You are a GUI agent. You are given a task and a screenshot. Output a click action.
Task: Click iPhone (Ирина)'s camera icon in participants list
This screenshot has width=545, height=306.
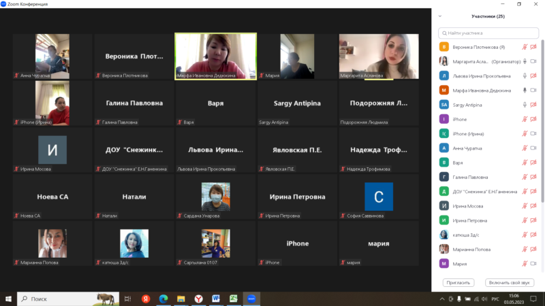(x=533, y=133)
